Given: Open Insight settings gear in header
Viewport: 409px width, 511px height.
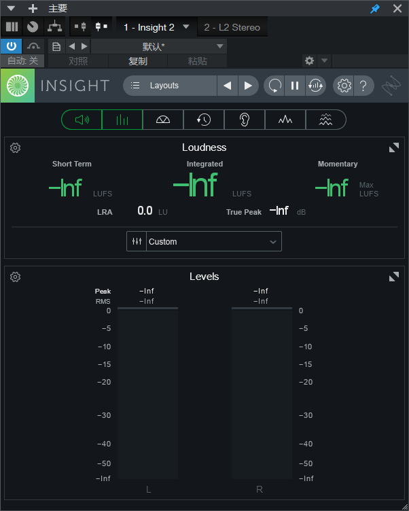Looking at the screenshot, I should tap(344, 86).
